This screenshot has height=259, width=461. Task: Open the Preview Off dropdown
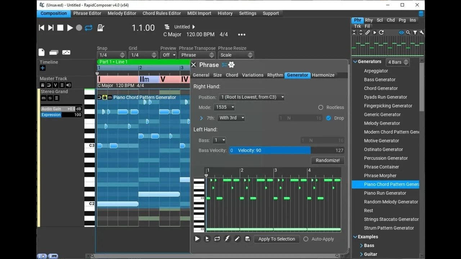169,55
